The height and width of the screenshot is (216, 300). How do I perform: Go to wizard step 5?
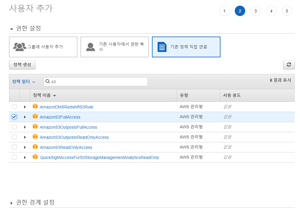click(x=287, y=11)
